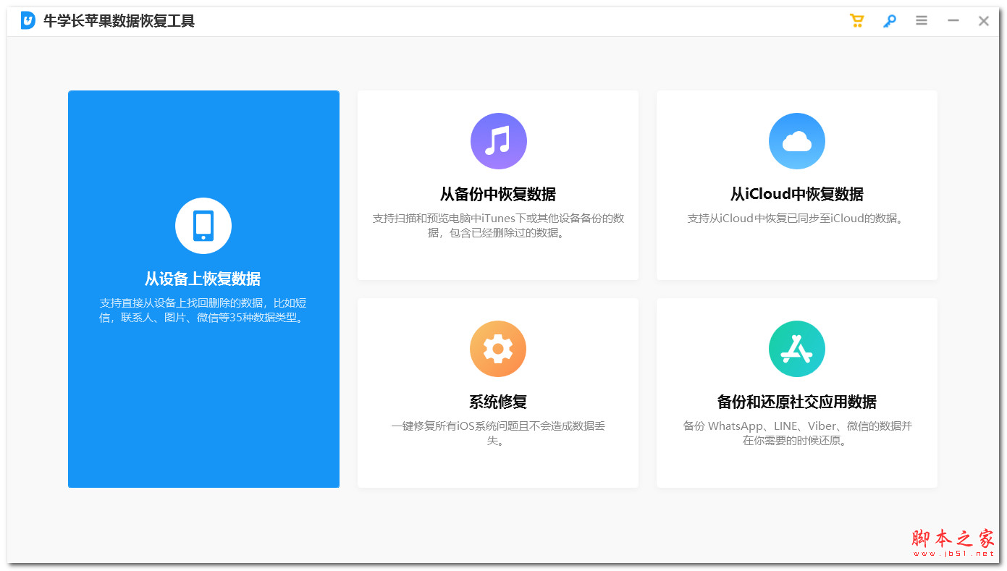This screenshot has height=571, width=1007.
Task: Open the 从备份中恢复数据 card
Action: [498, 185]
